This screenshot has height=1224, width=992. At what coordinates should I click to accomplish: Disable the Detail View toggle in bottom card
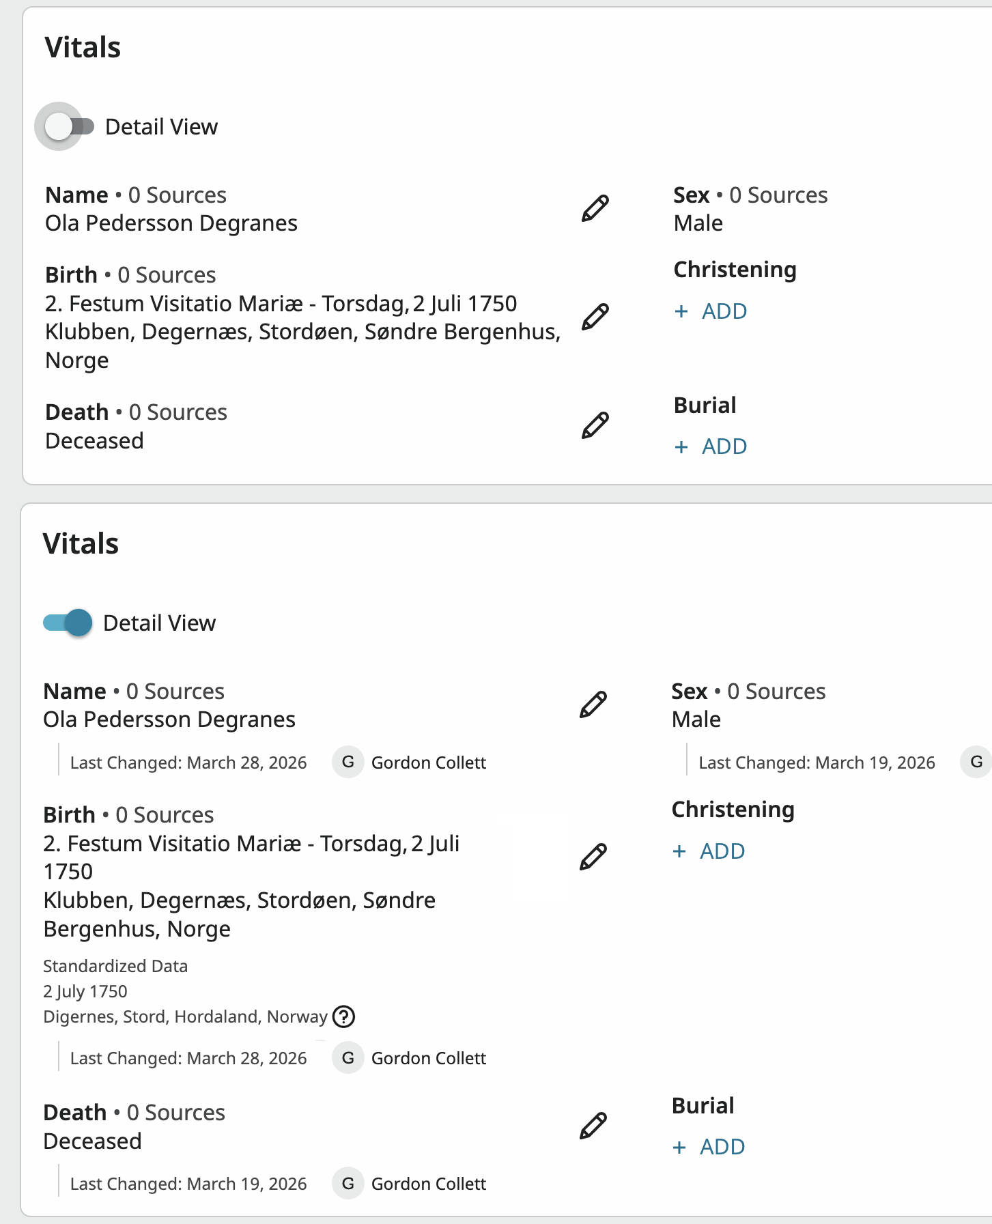point(68,623)
